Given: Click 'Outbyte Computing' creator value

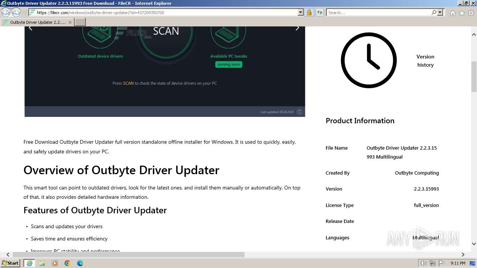Looking at the screenshot, I should tap(417, 173).
